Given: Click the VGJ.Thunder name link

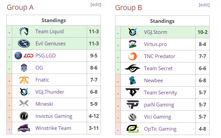Looking at the screenshot, I should tap(50, 92).
